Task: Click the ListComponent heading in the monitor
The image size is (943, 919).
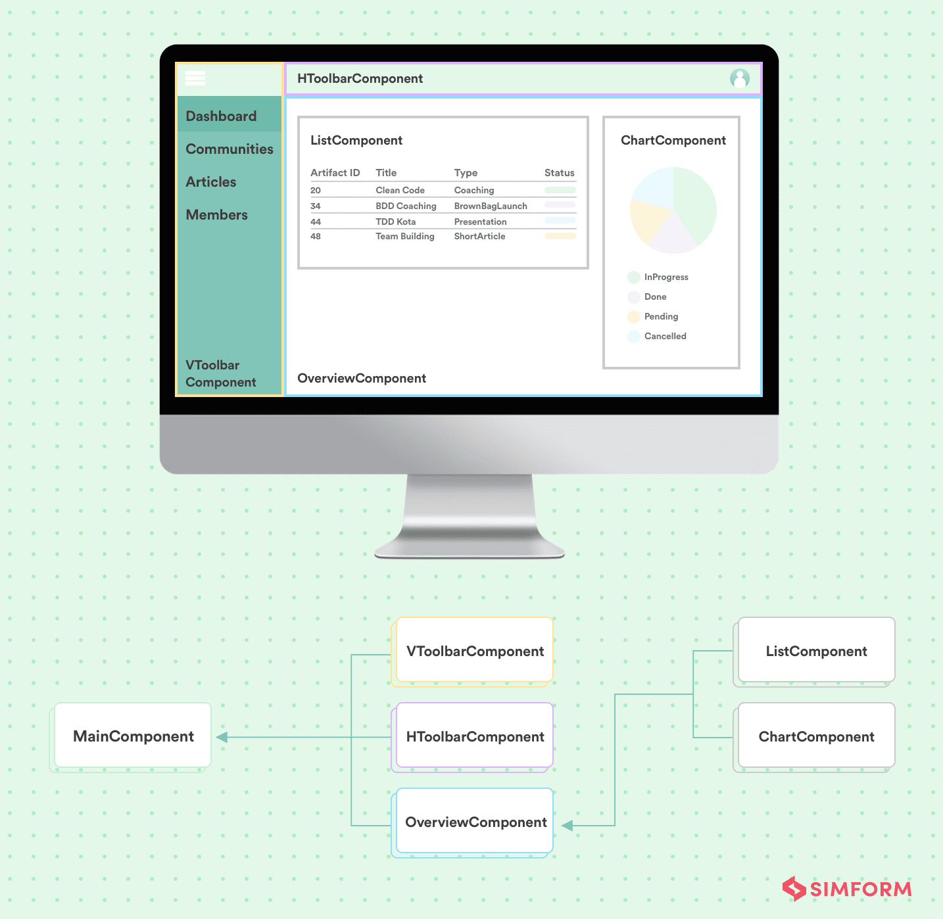Action: [356, 140]
